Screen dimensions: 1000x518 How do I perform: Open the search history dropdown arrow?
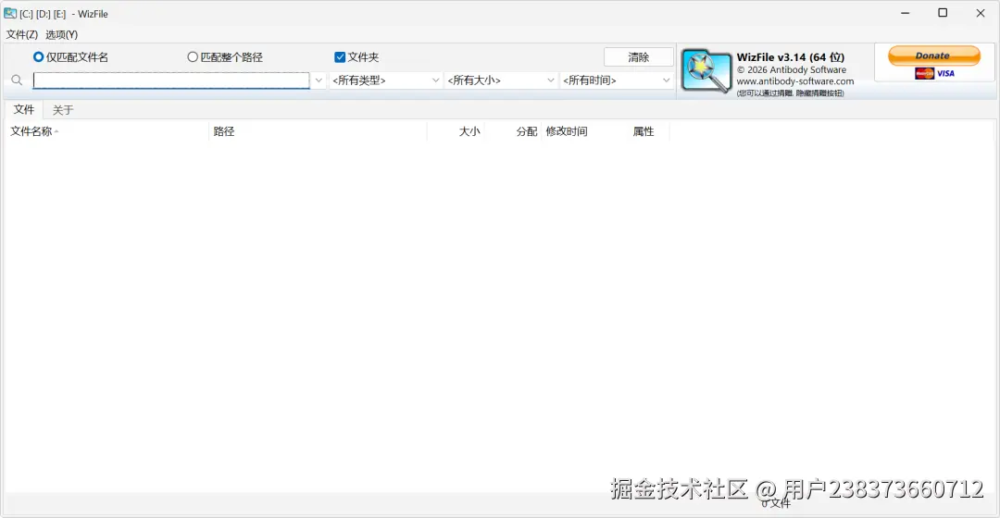click(x=319, y=80)
